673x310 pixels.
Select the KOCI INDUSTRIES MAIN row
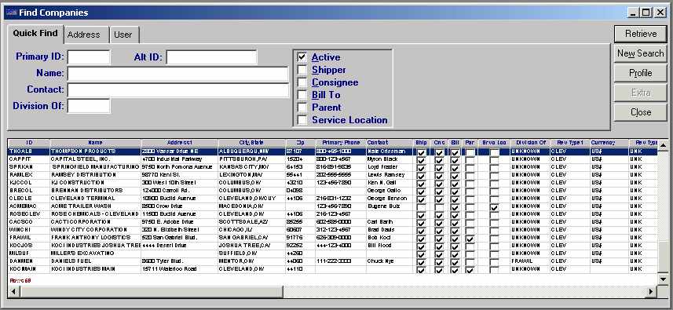pyautogui.click(x=333, y=269)
